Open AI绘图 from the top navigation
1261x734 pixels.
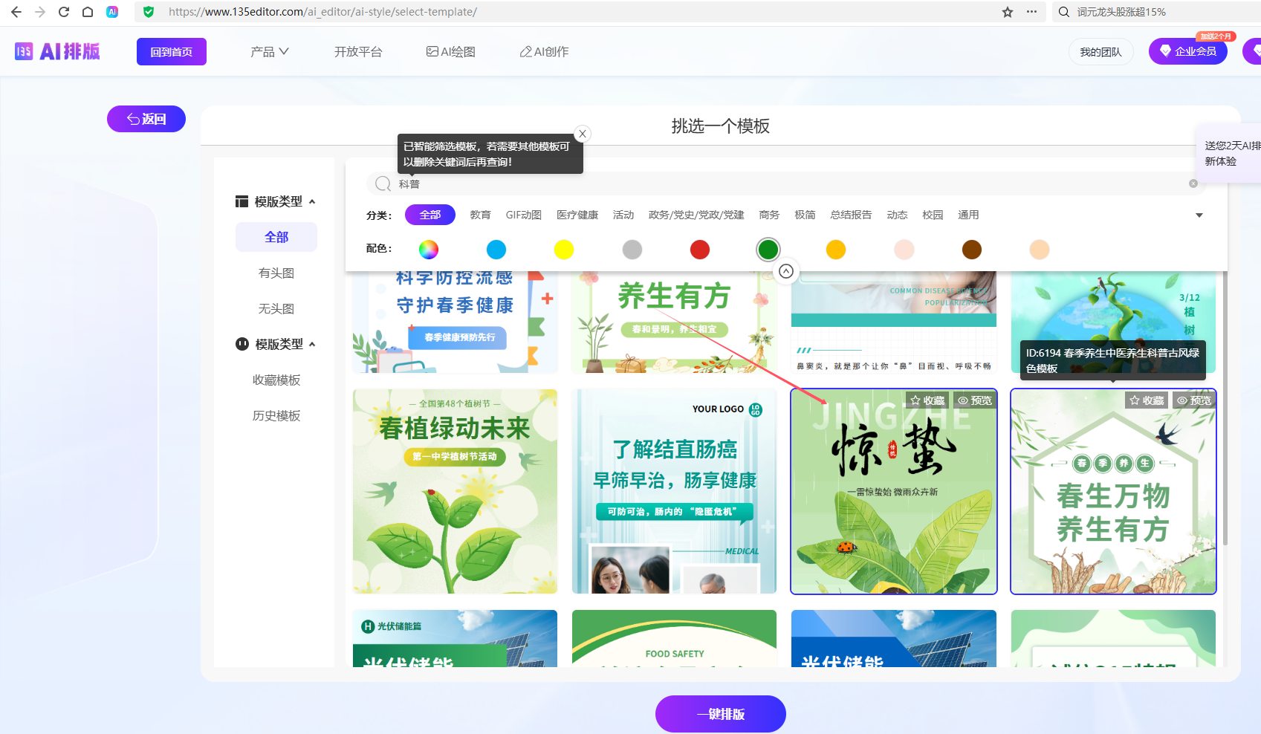(450, 51)
